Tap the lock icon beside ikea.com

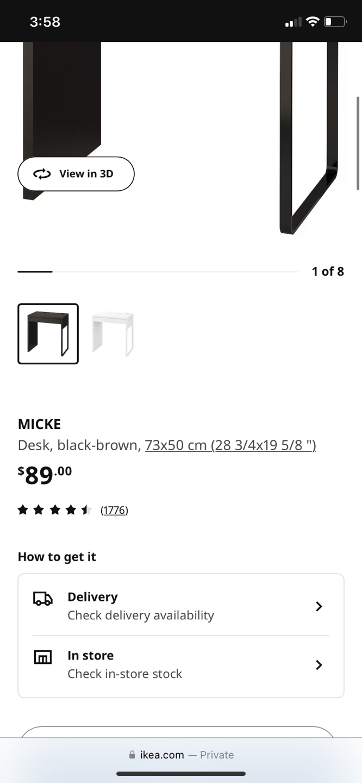tap(132, 755)
